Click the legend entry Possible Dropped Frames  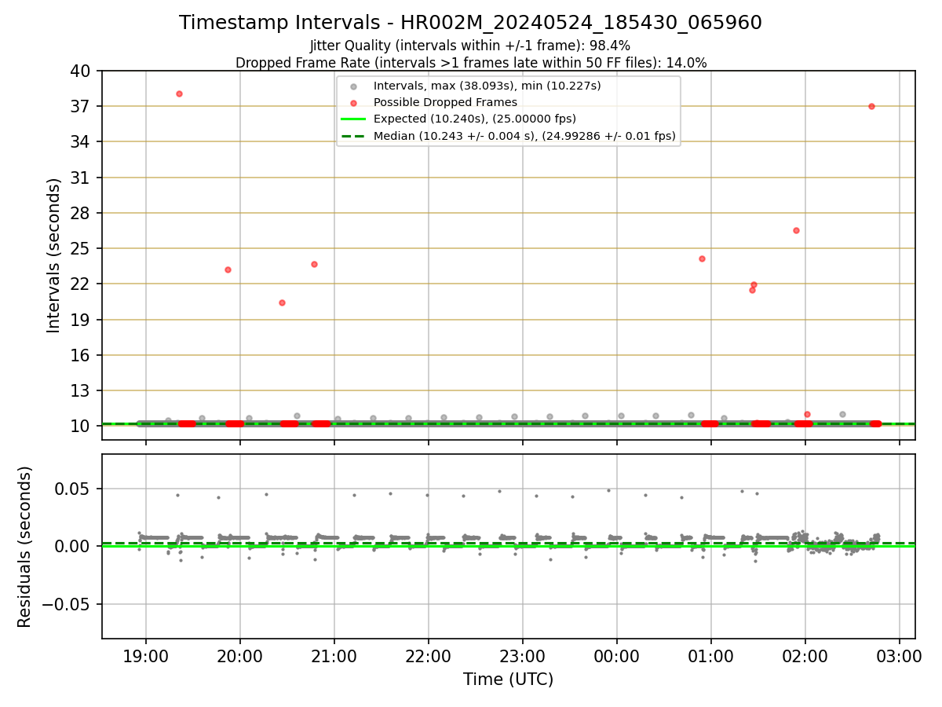tap(445, 102)
